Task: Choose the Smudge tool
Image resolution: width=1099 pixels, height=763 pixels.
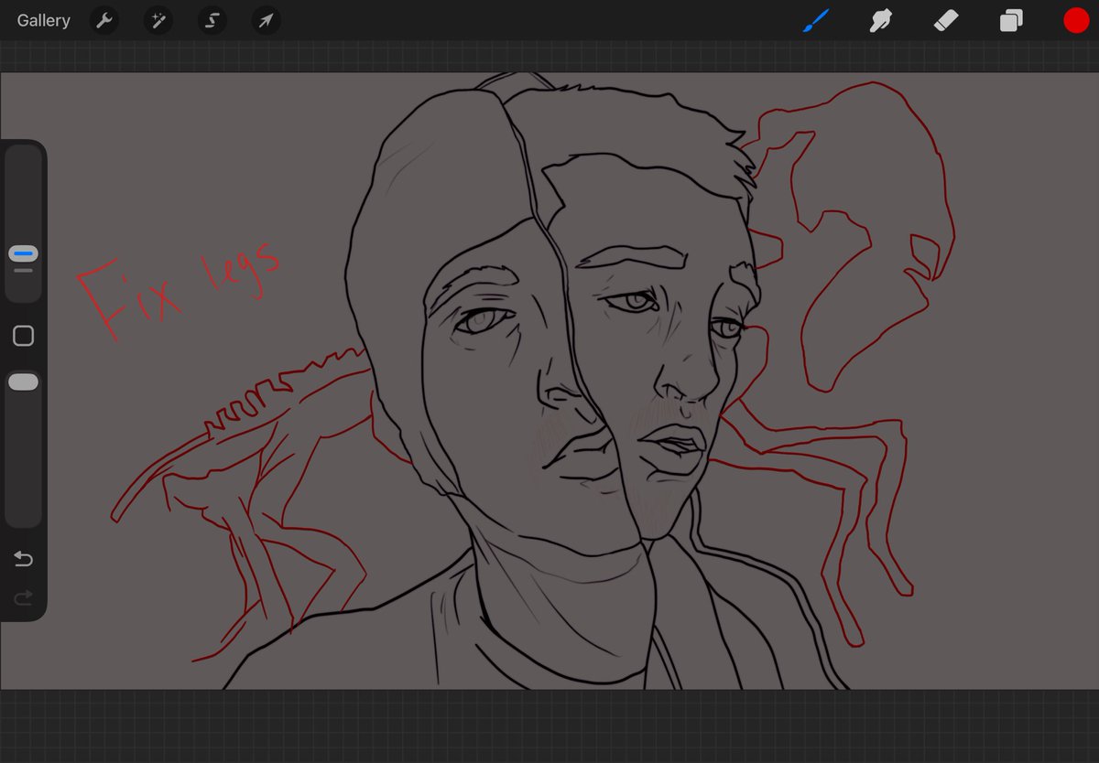Action: click(880, 20)
